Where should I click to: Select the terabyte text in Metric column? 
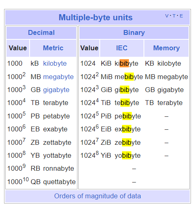point(56,103)
